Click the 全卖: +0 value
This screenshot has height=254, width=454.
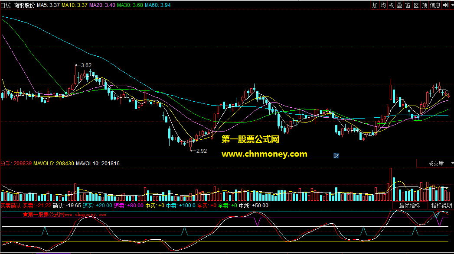coord(227,206)
